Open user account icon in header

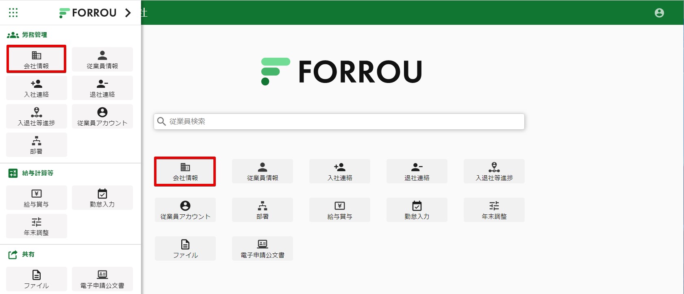659,13
